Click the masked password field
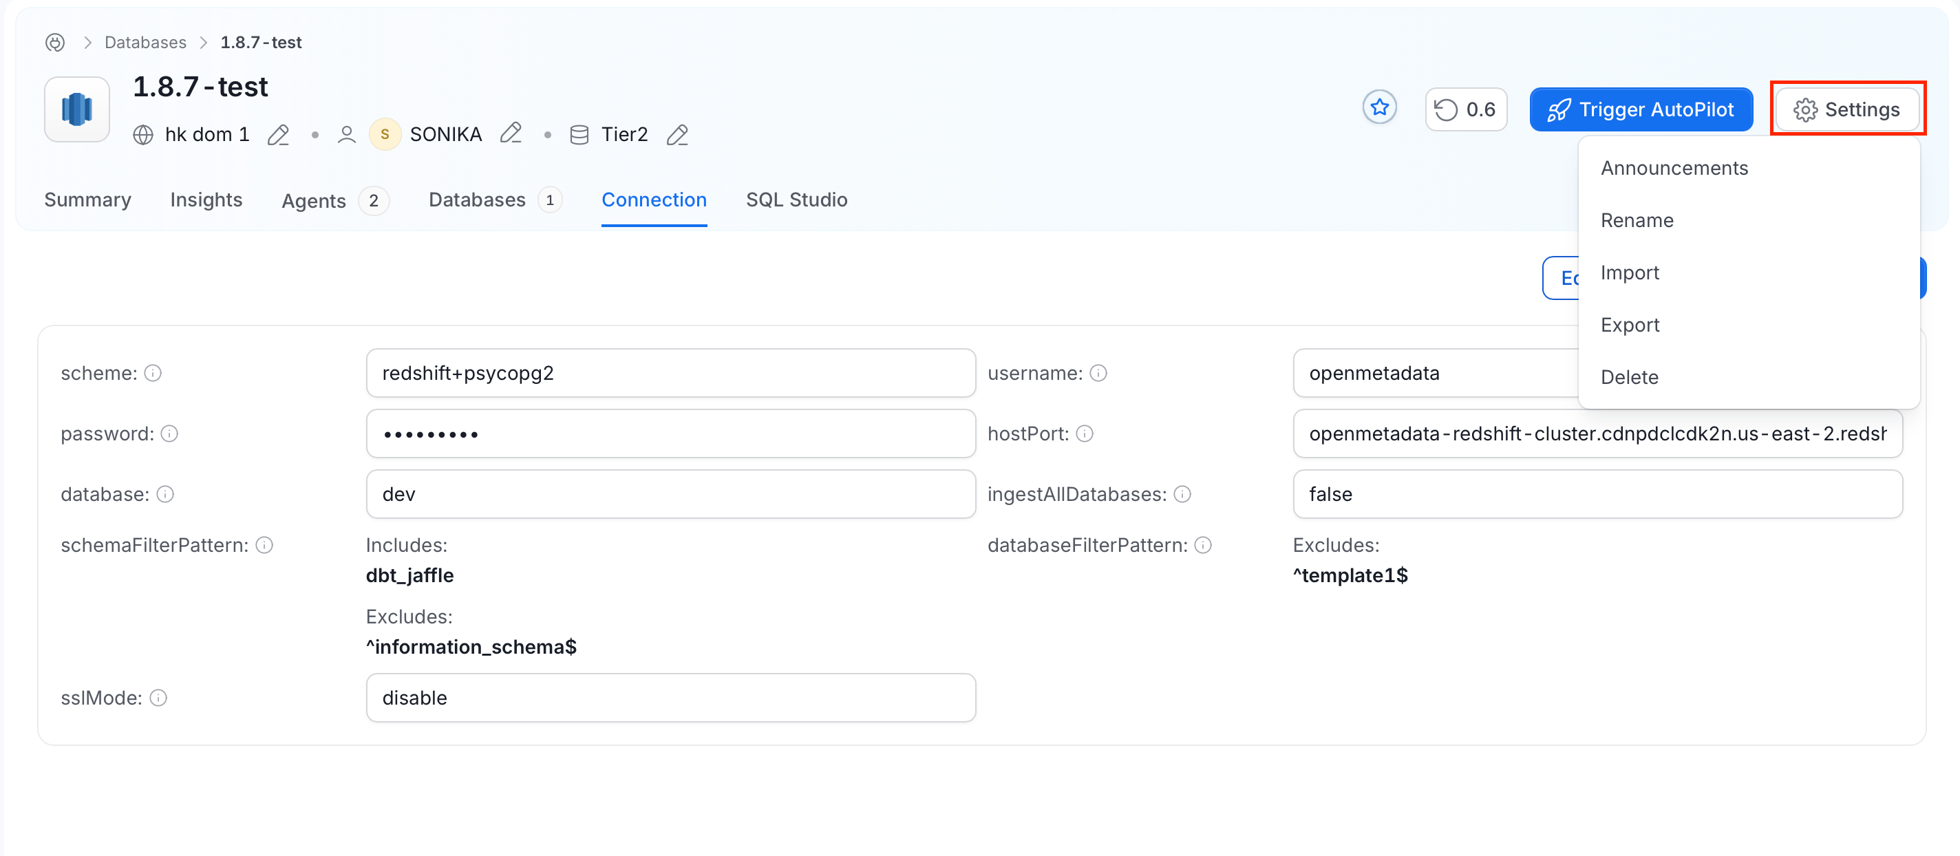The height and width of the screenshot is (856, 1960). pos(670,434)
